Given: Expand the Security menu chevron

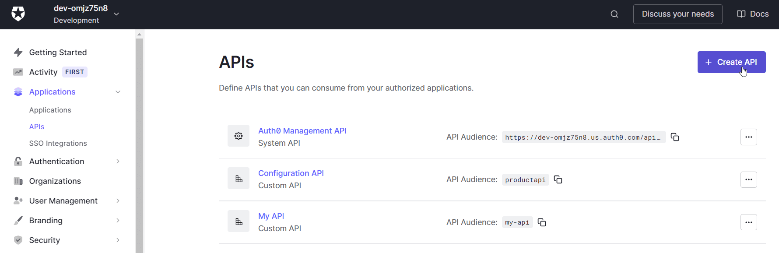Looking at the screenshot, I should coord(118,240).
